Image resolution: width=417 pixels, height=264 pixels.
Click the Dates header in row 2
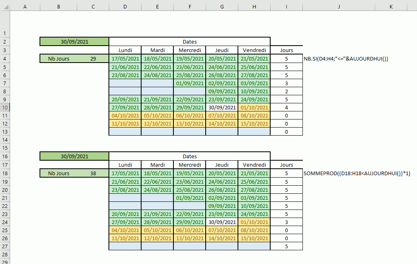click(190, 42)
